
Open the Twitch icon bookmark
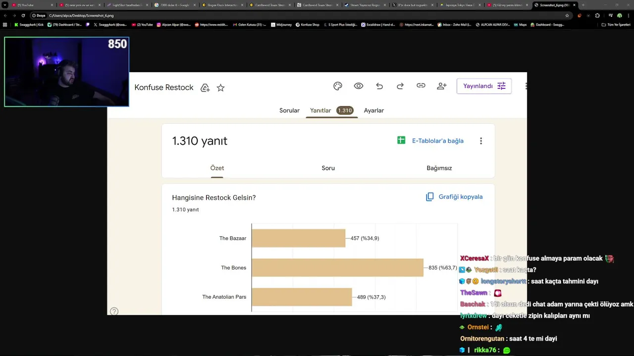[x=88, y=25]
